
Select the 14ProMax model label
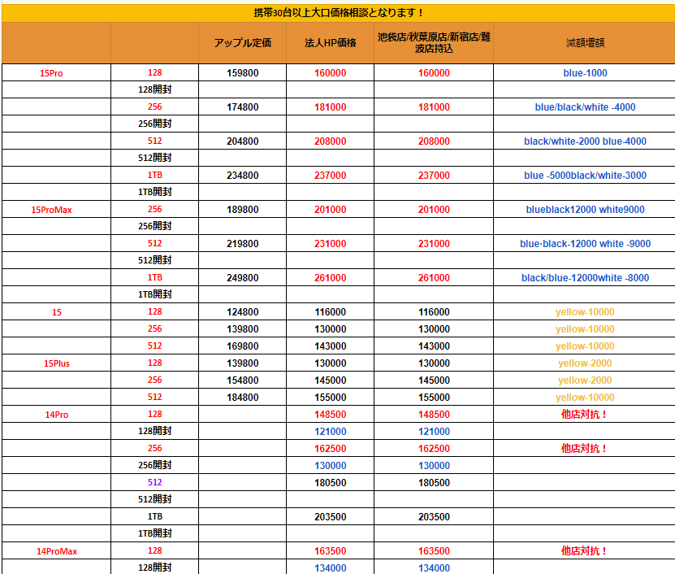pos(56,551)
